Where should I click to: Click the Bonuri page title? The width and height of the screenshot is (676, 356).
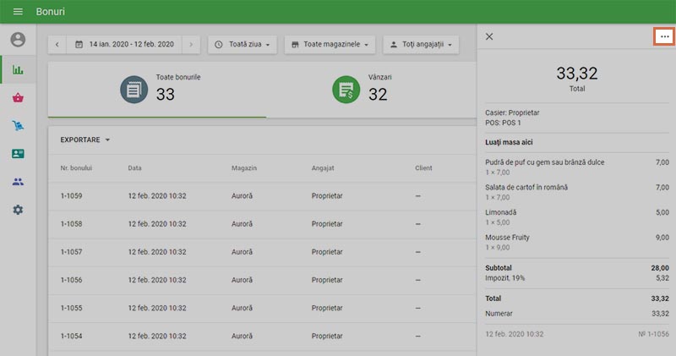[51, 12]
